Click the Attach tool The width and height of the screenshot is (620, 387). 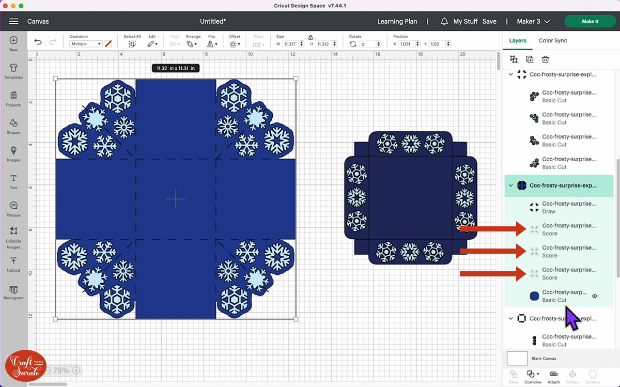tap(554, 376)
